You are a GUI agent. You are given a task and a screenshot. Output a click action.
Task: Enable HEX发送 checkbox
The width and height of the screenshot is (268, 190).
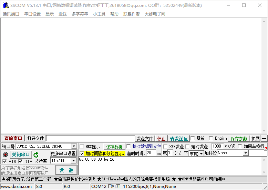(165, 147)
